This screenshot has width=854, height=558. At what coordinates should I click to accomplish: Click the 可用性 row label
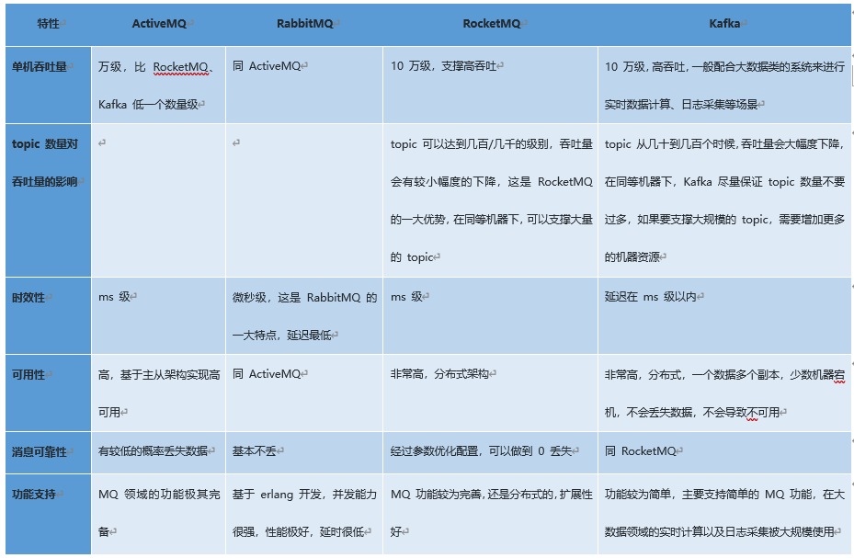pyautogui.click(x=49, y=393)
